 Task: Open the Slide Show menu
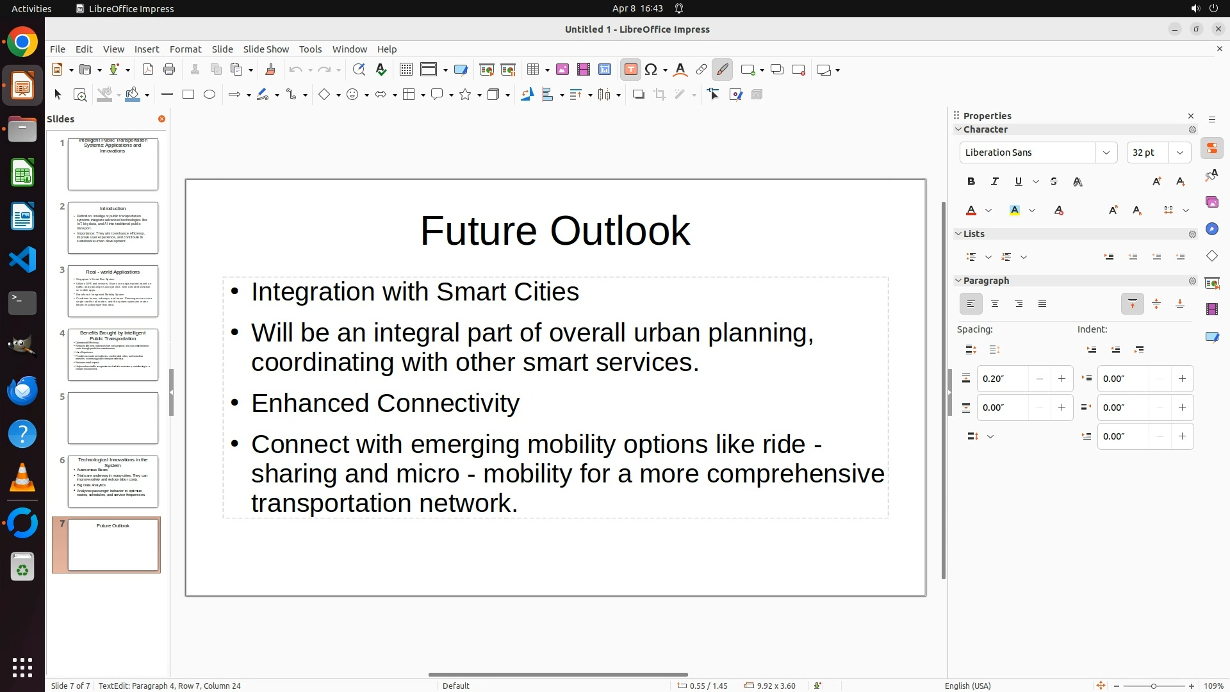(x=266, y=49)
